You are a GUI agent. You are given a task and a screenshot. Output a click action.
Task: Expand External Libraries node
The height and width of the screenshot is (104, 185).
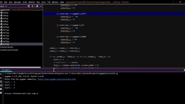pyautogui.click(x=7, y=47)
